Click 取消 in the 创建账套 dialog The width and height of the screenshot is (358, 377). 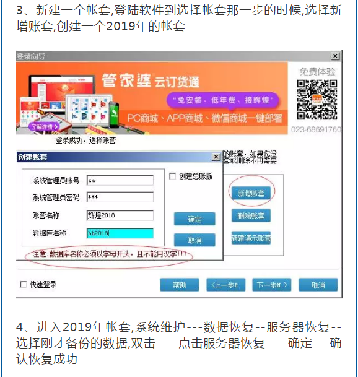[194, 240]
